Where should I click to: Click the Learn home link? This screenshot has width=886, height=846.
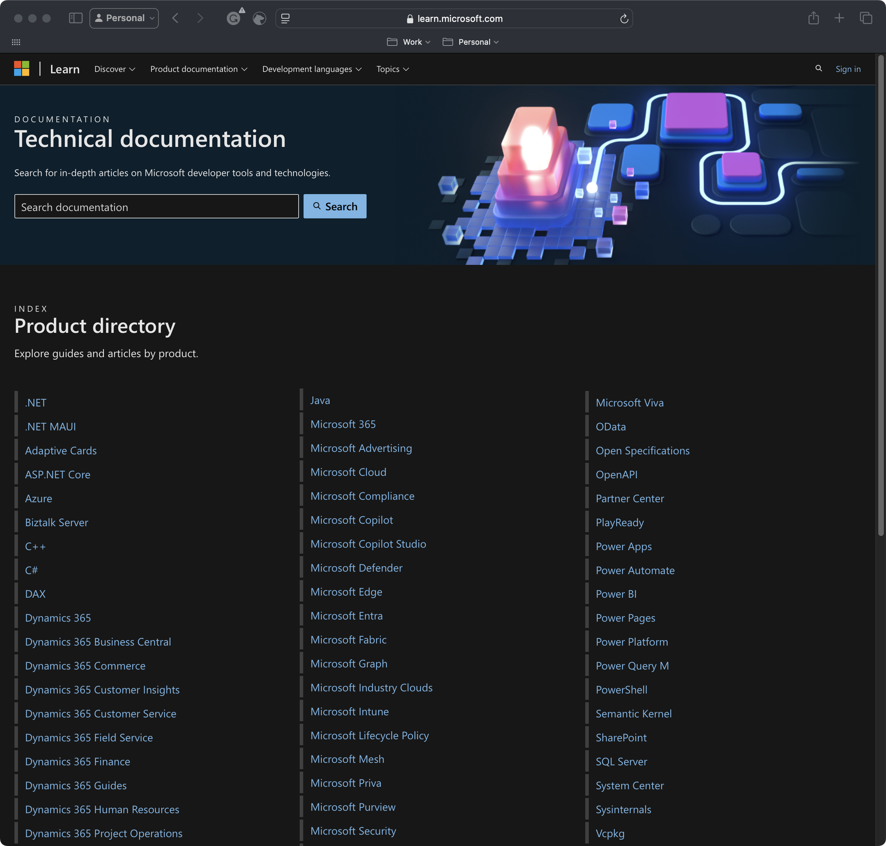[x=65, y=69]
